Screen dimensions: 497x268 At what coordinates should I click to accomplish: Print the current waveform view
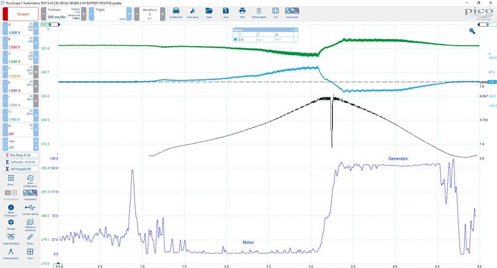(242, 13)
